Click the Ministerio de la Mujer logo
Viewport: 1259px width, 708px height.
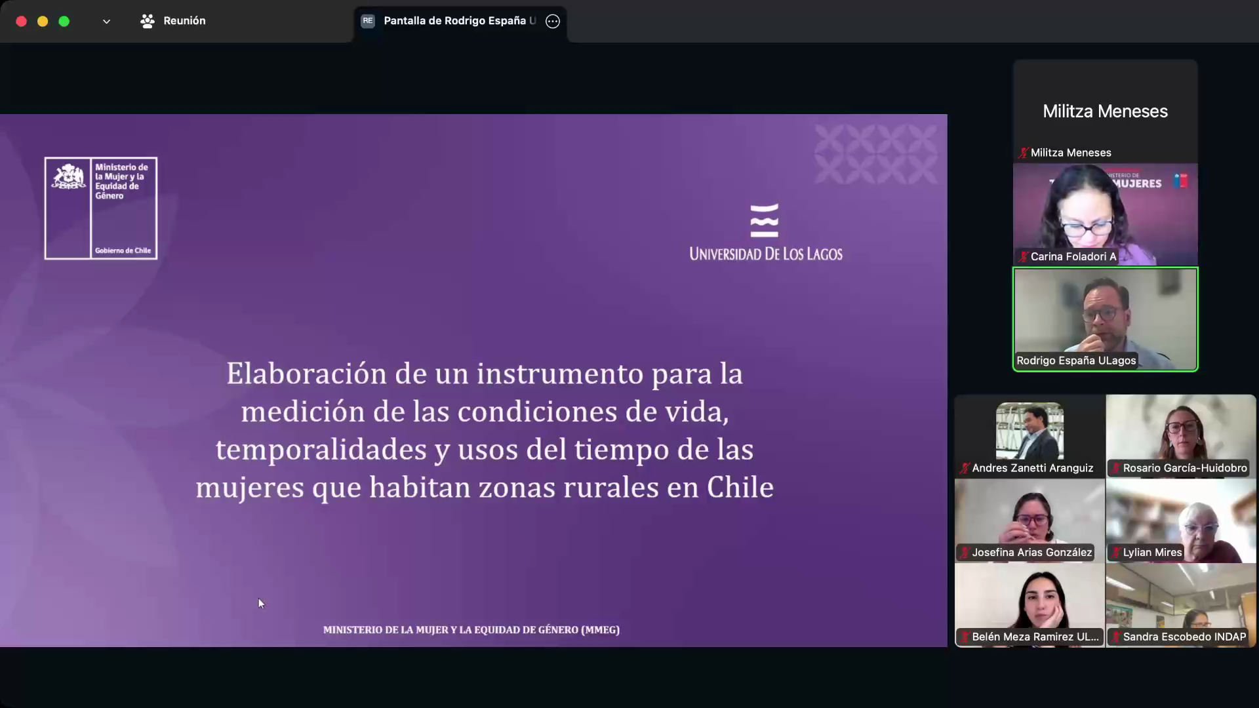101,208
